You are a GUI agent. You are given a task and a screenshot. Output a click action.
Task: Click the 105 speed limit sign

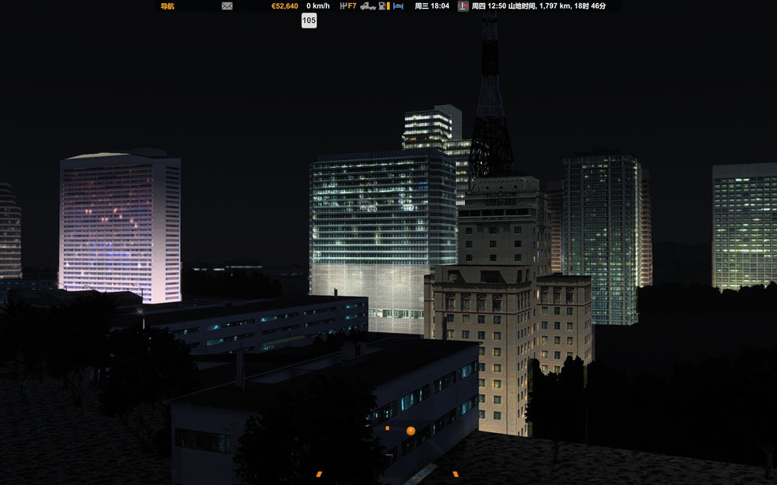[309, 21]
